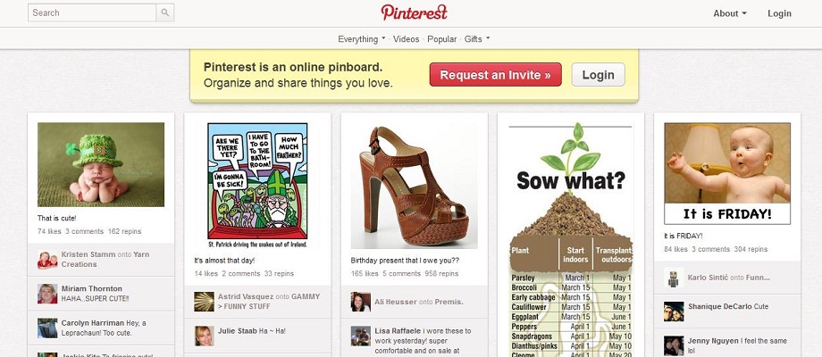This screenshot has width=822, height=357.
Task: Open the brown high-heel sandal pin
Action: [x=415, y=186]
